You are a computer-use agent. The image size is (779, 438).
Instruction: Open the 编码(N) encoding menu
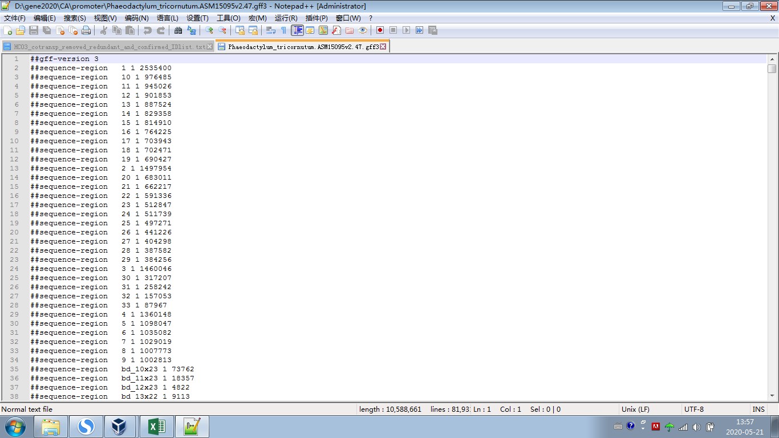click(x=136, y=18)
